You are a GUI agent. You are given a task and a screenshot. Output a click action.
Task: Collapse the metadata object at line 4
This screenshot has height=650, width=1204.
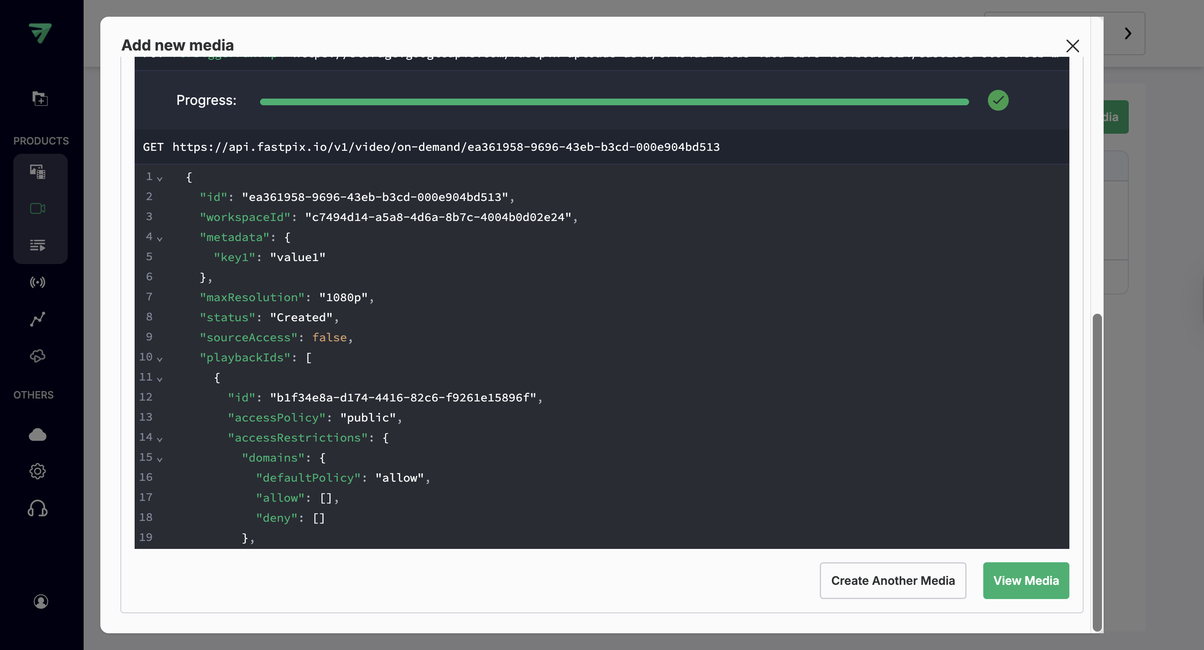point(160,239)
